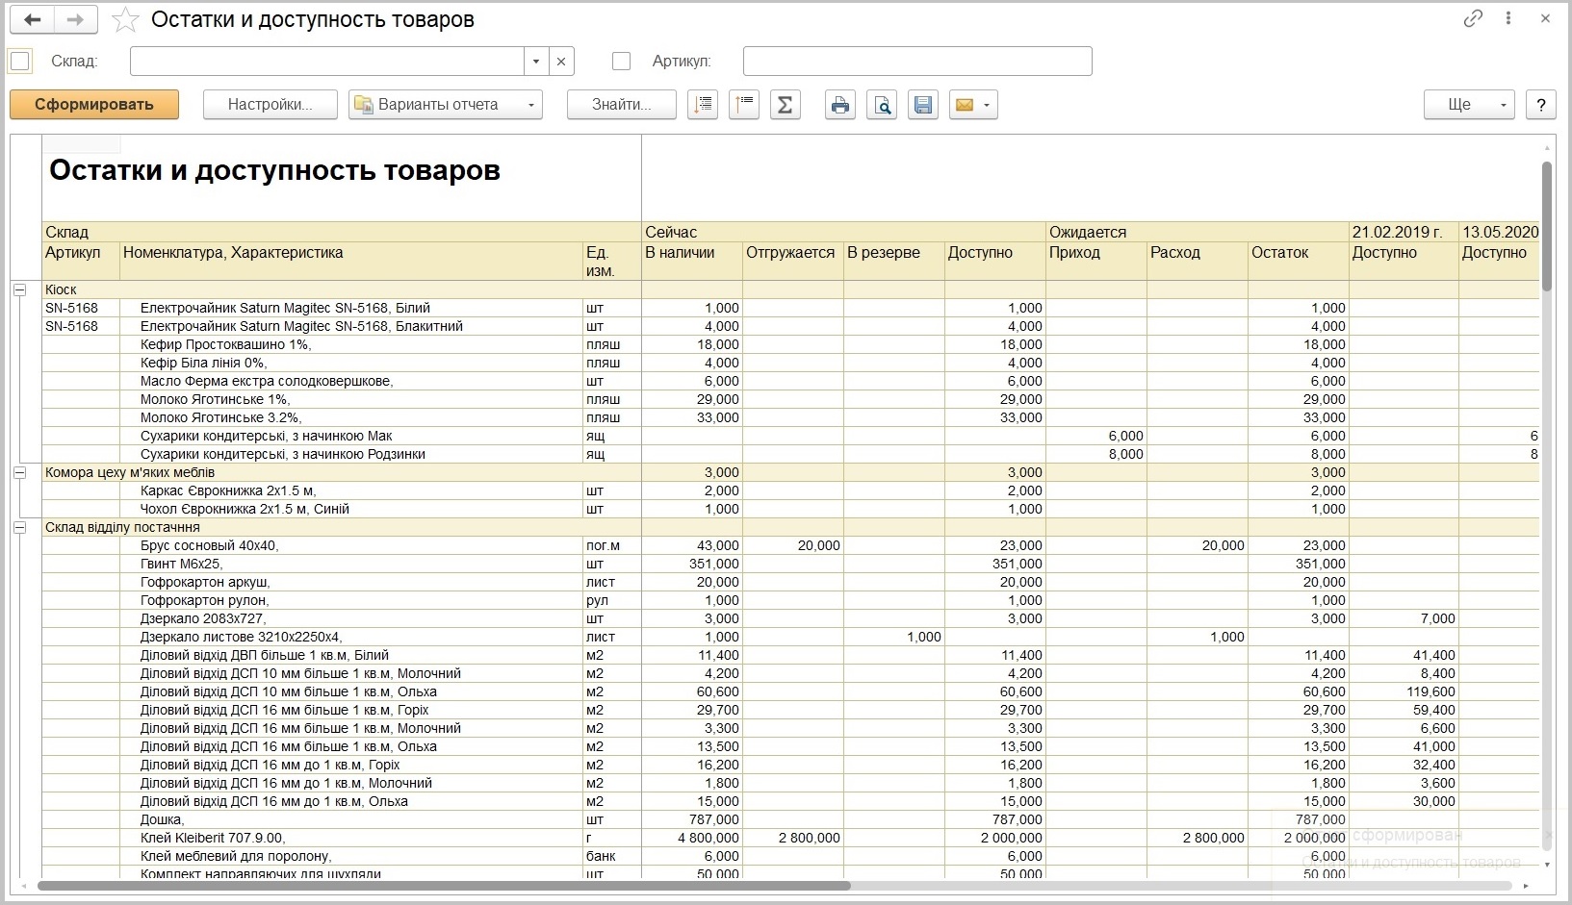Image resolution: width=1572 pixels, height=905 pixels.
Task: Clear the Склад field with X button
Action: (x=561, y=62)
